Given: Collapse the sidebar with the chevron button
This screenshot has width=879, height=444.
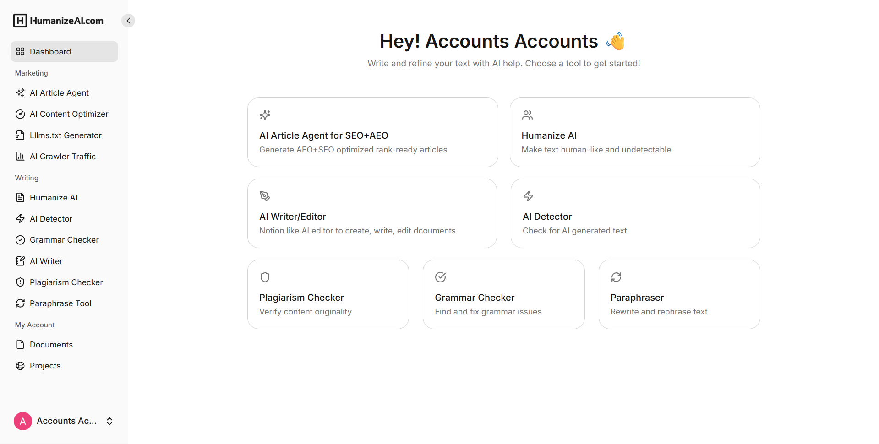Looking at the screenshot, I should (128, 21).
